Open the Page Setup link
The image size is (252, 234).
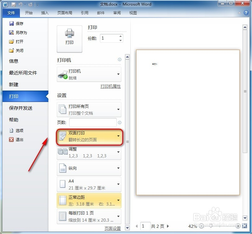click(x=112, y=228)
